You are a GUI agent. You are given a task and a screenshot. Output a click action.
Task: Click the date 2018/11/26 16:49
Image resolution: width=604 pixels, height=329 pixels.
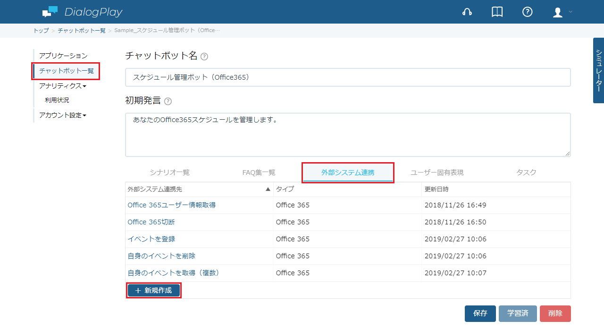click(455, 205)
